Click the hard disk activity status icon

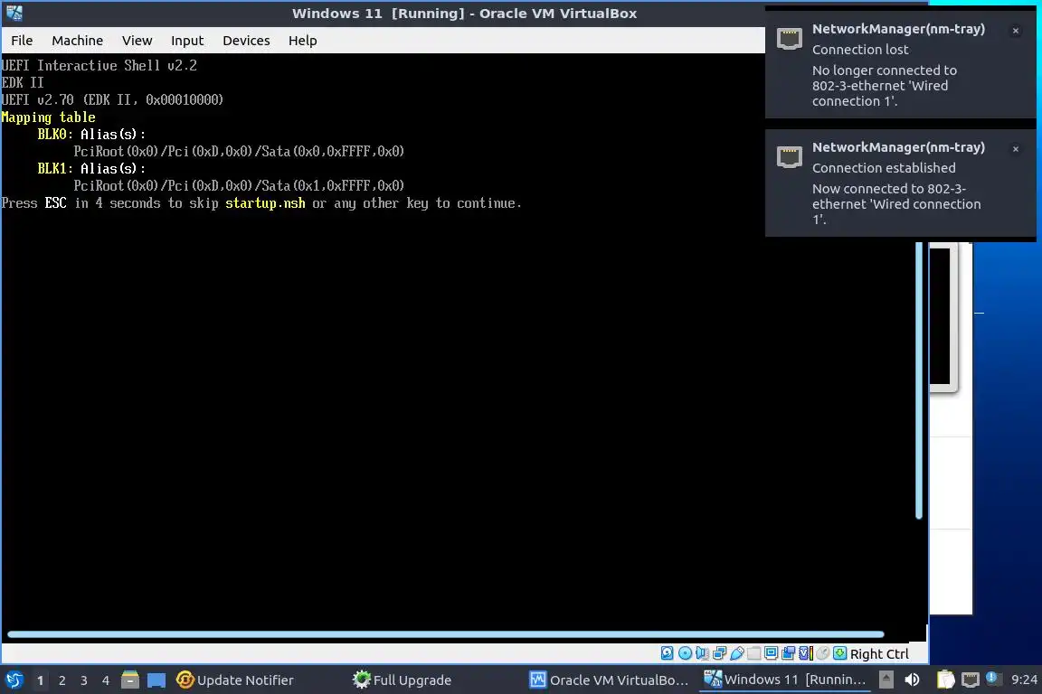tap(668, 652)
